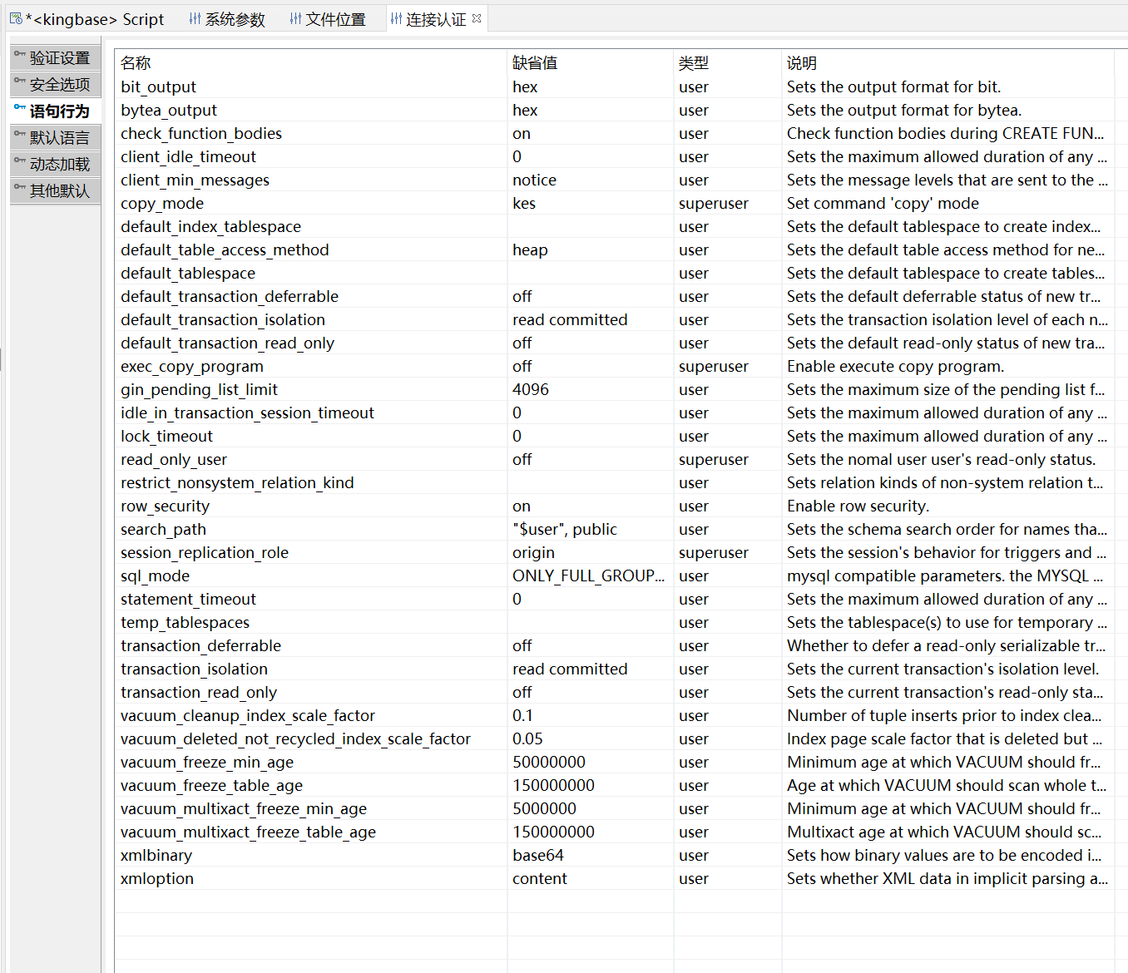The height and width of the screenshot is (973, 1128).
Task: Click the description of row_security
Action: 858,506
